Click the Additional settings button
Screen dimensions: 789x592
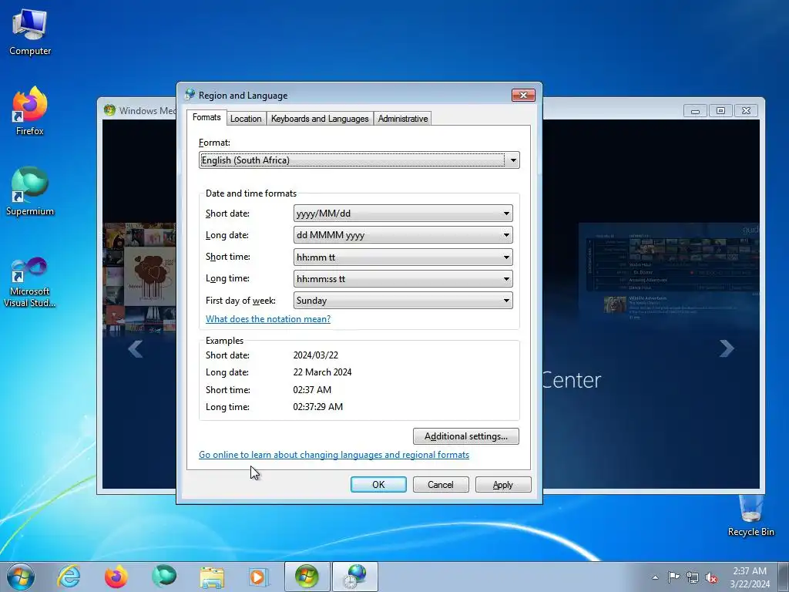coord(466,436)
